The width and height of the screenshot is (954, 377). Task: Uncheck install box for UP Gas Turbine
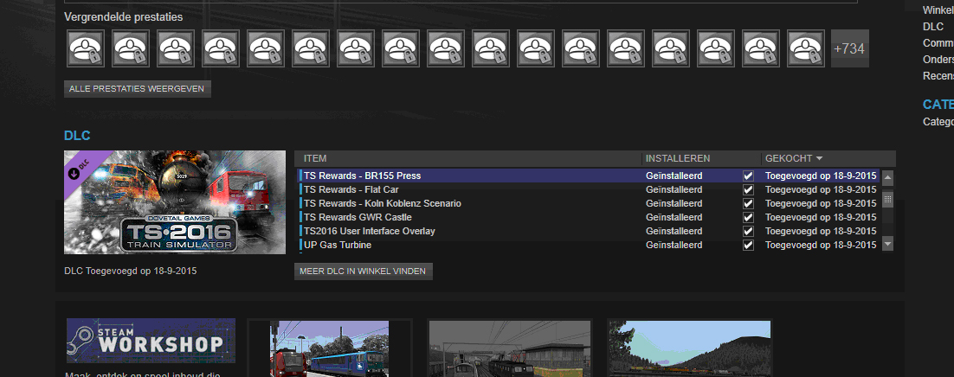tap(748, 245)
